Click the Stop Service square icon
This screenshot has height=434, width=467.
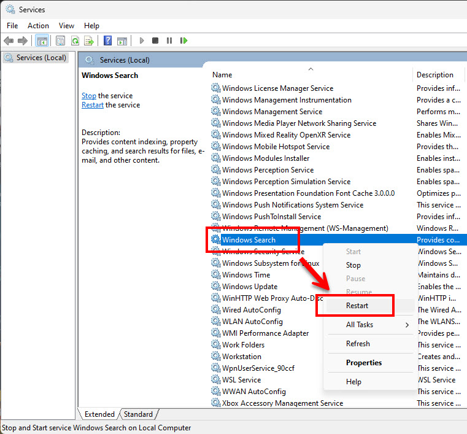coord(155,41)
